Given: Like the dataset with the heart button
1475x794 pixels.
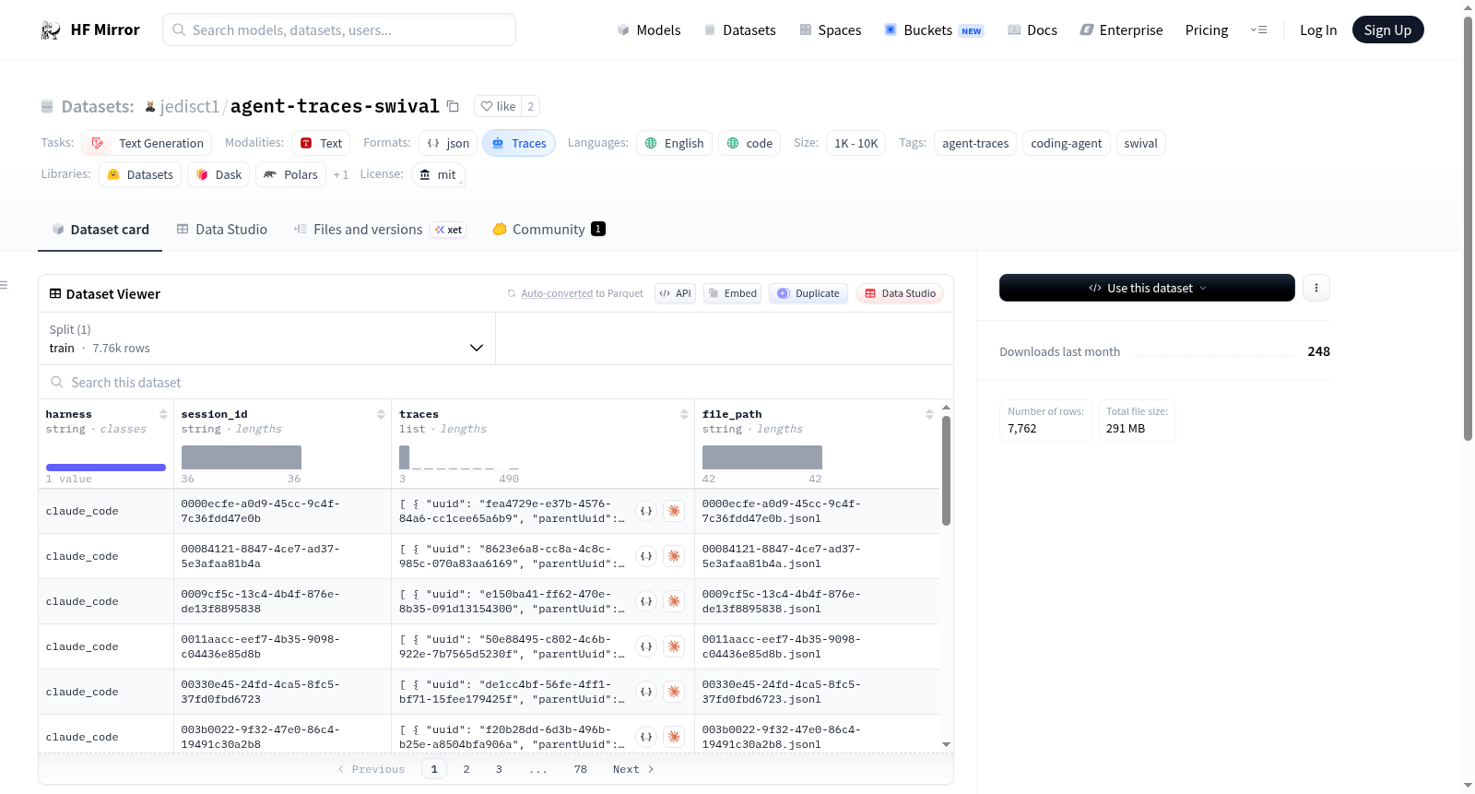Looking at the screenshot, I should [x=498, y=106].
